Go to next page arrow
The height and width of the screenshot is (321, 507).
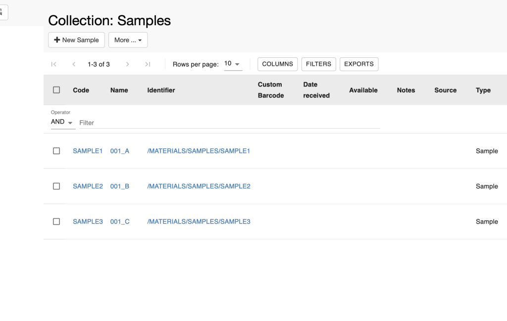click(x=127, y=64)
